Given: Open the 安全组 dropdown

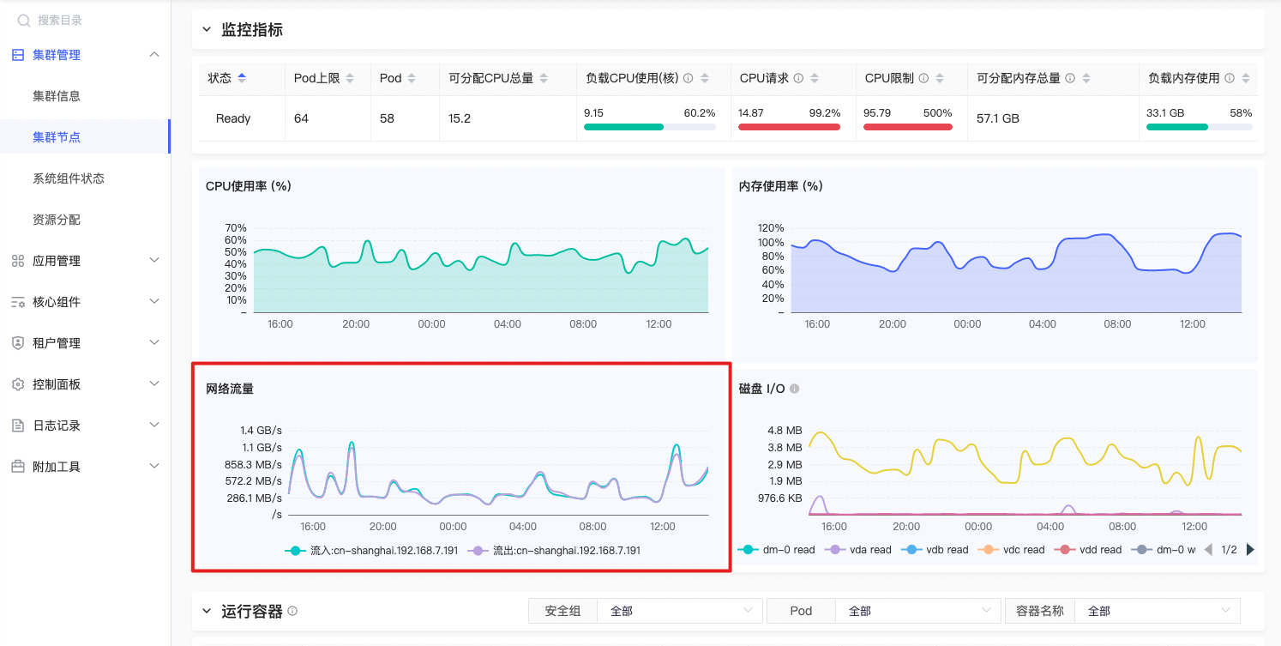Looking at the screenshot, I should (679, 611).
